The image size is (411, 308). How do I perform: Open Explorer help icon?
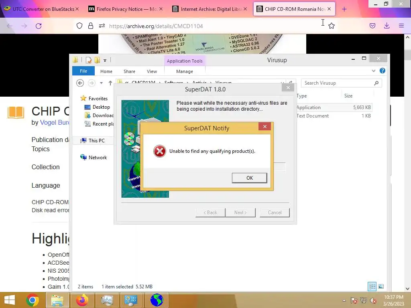pyautogui.click(x=383, y=71)
